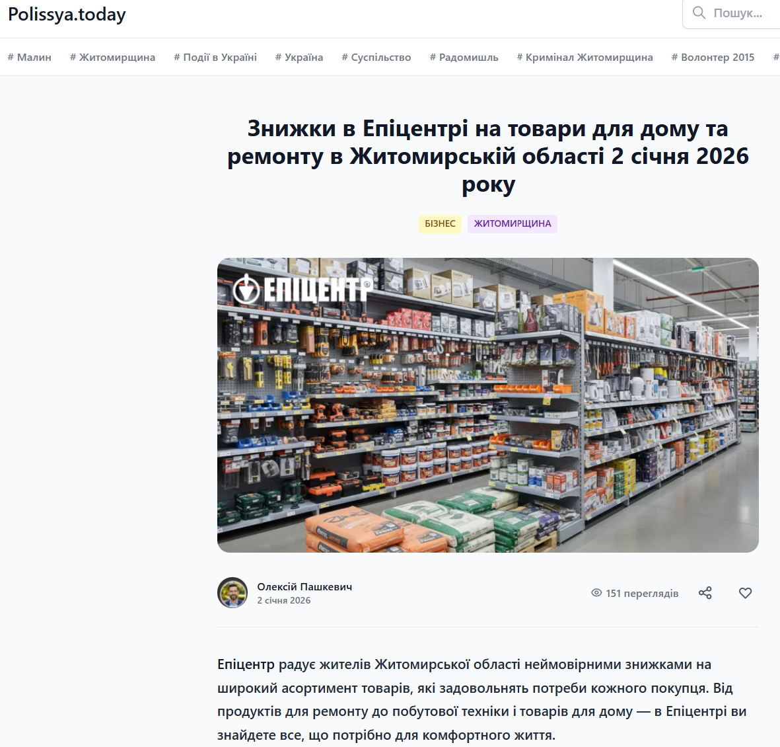Screen dimensions: 780x747
Task: Click the eye views icon
Action: (596, 592)
